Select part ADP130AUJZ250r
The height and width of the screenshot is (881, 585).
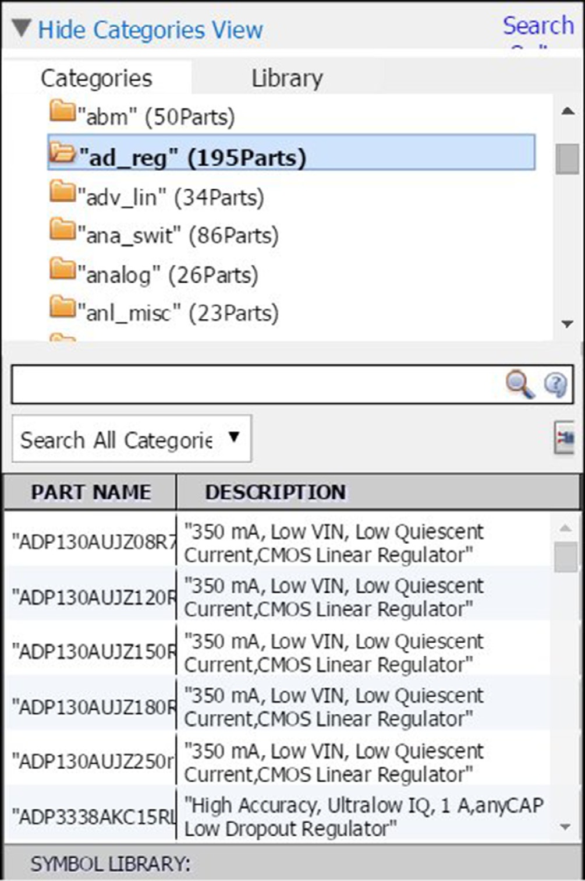tap(94, 761)
